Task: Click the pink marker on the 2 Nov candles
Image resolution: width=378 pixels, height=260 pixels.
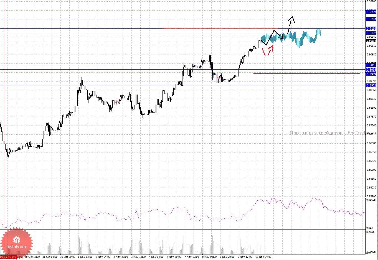Action: pyautogui.click(x=117, y=102)
